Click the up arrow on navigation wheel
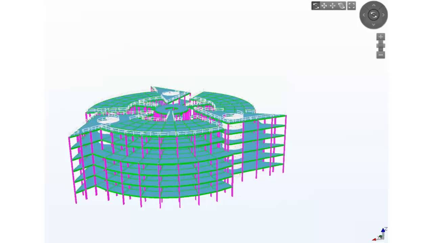Viewport: 433px width, 243px height. (x=374, y=5)
